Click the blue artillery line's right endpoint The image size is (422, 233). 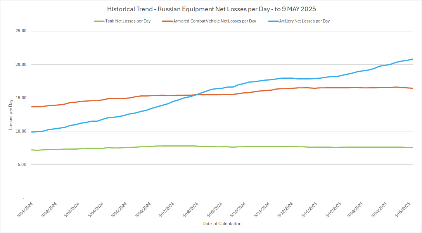pos(412,59)
